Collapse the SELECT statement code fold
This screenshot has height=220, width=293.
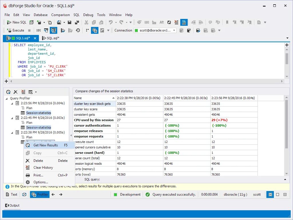coord(11,45)
